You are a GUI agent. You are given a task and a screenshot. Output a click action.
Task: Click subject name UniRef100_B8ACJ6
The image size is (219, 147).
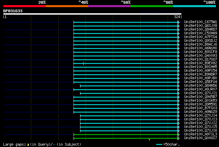point(201,44)
